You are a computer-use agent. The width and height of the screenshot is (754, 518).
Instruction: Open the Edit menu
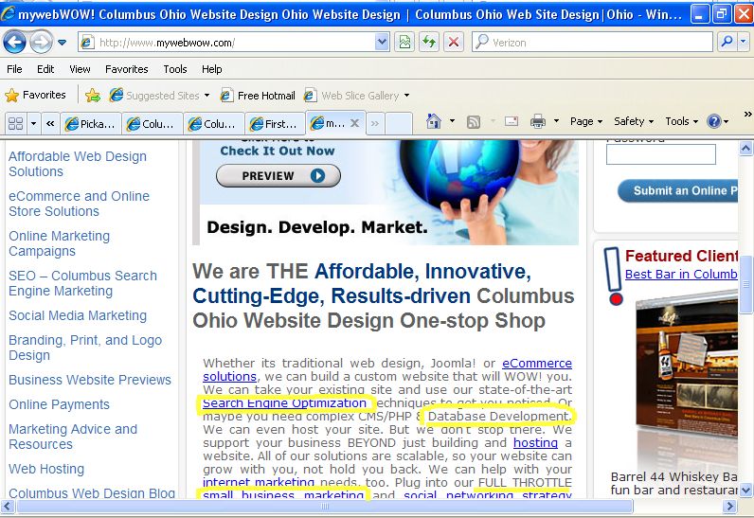click(x=45, y=69)
